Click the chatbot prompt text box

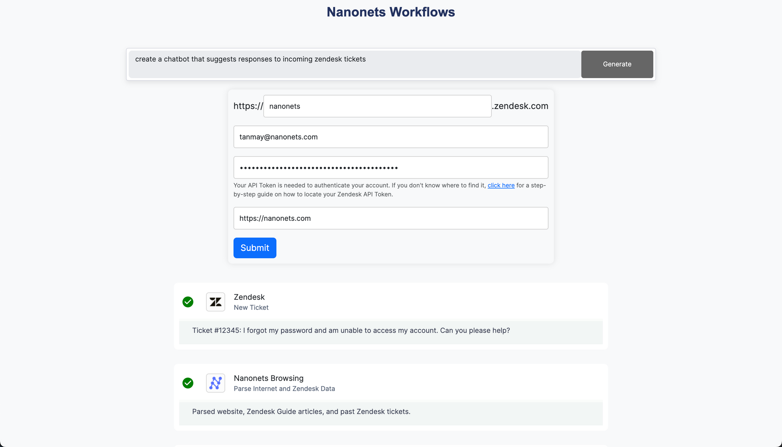354,64
